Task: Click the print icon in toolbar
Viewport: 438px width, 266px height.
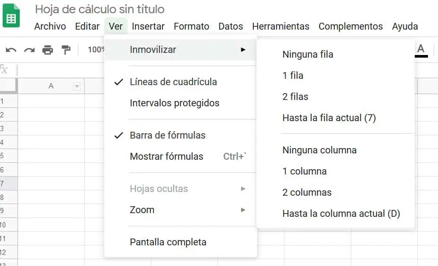Action: (48, 50)
